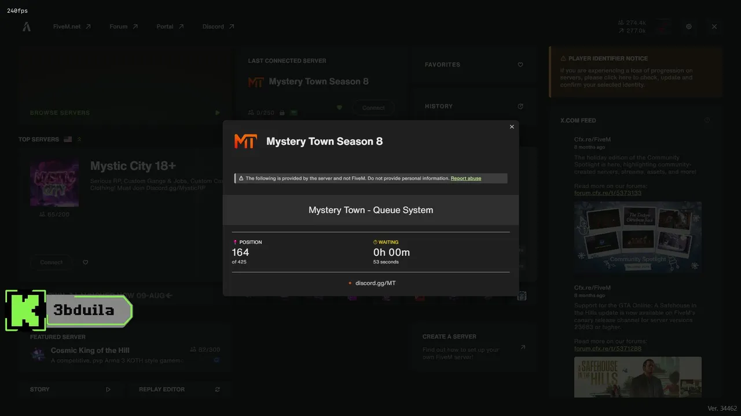Screen dimensions: 741x416
Task: Open the Favorites server list
Action: click(474, 65)
